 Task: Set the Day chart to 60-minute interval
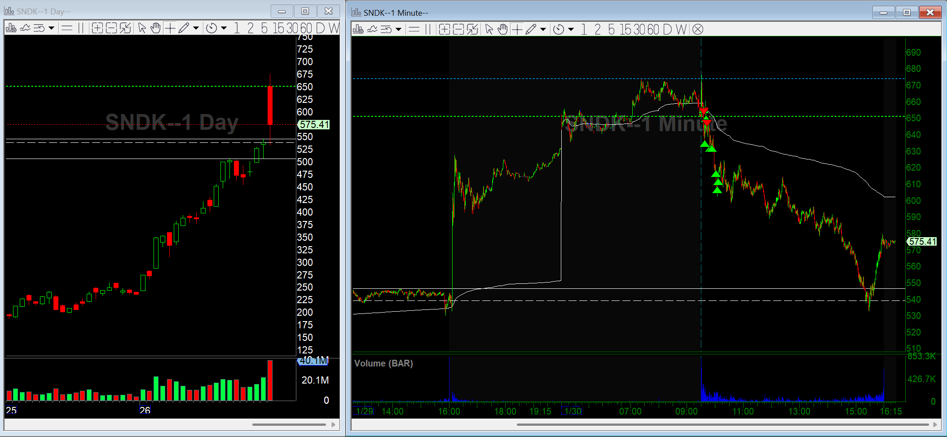pyautogui.click(x=306, y=28)
